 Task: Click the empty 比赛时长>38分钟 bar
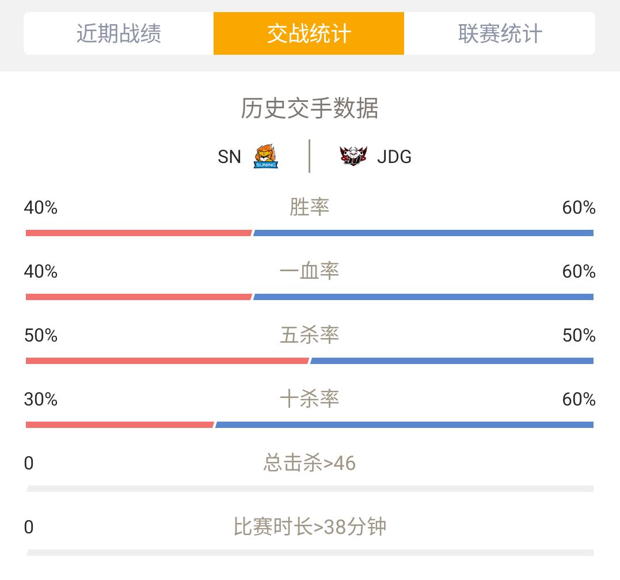point(310,553)
